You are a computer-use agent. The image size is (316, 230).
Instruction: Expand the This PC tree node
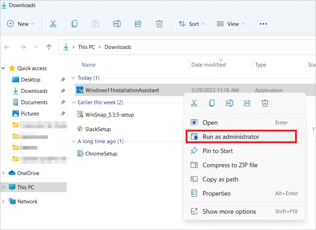pyautogui.click(x=3, y=187)
